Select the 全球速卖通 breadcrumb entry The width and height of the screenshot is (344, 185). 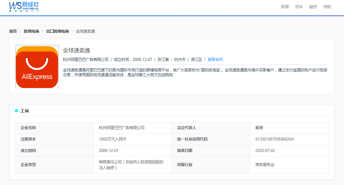tap(85, 31)
